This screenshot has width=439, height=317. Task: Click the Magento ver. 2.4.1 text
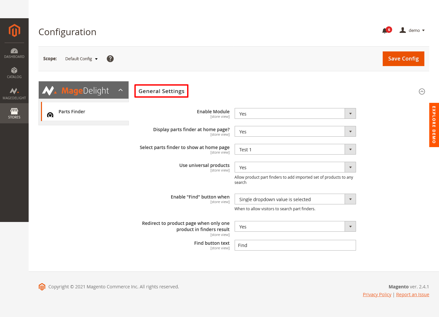(x=409, y=287)
